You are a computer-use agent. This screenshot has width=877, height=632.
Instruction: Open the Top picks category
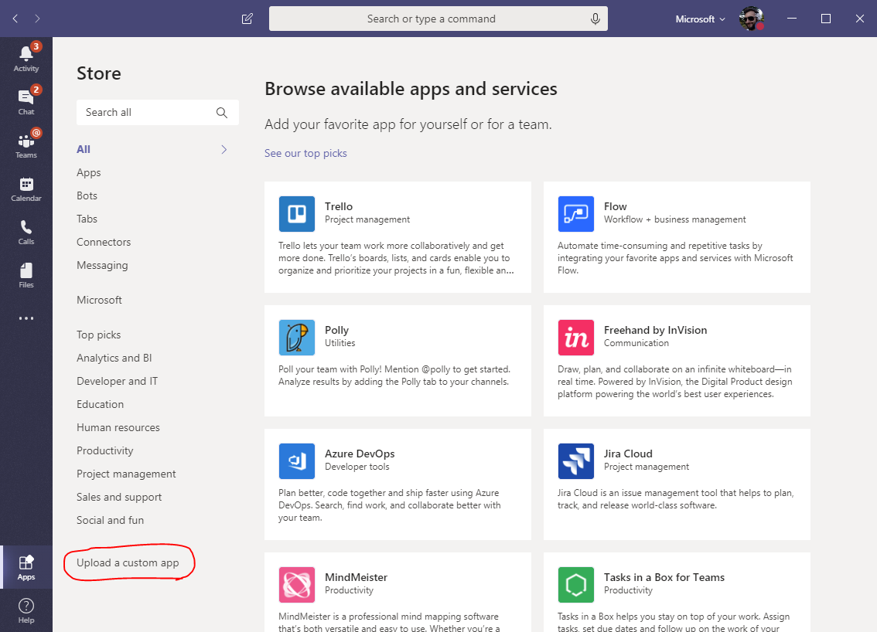(98, 335)
